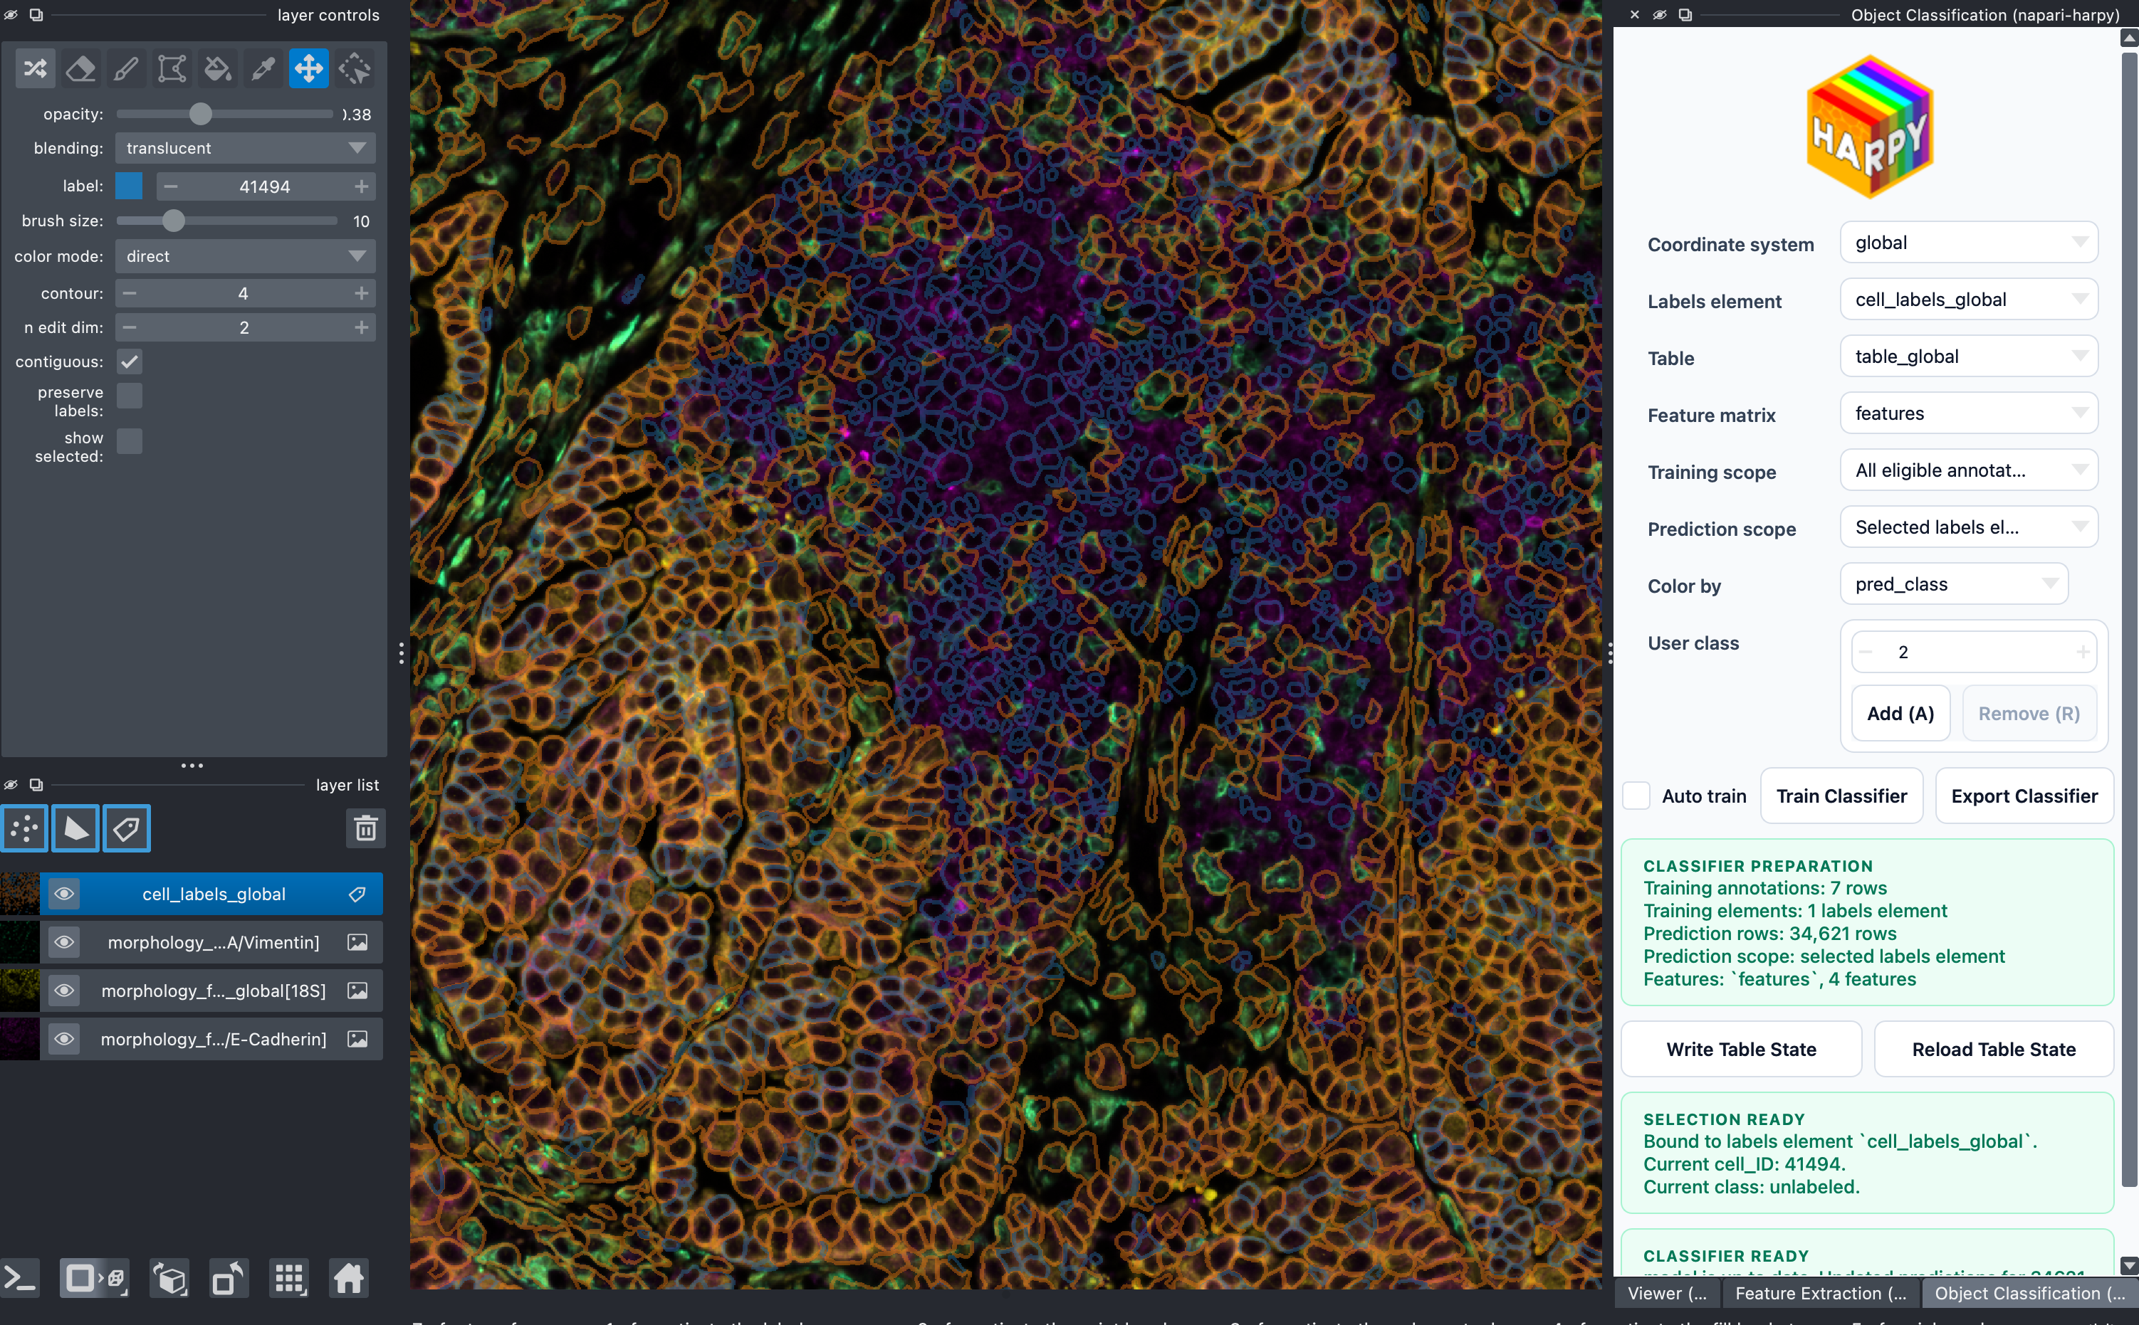Click labels type icon on cell_labels_global row
Viewport: 2139px width, 1325px height.
pyautogui.click(x=357, y=894)
